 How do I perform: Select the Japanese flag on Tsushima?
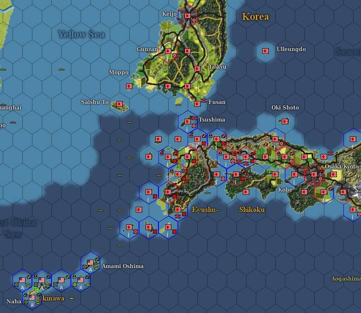[x=188, y=121]
